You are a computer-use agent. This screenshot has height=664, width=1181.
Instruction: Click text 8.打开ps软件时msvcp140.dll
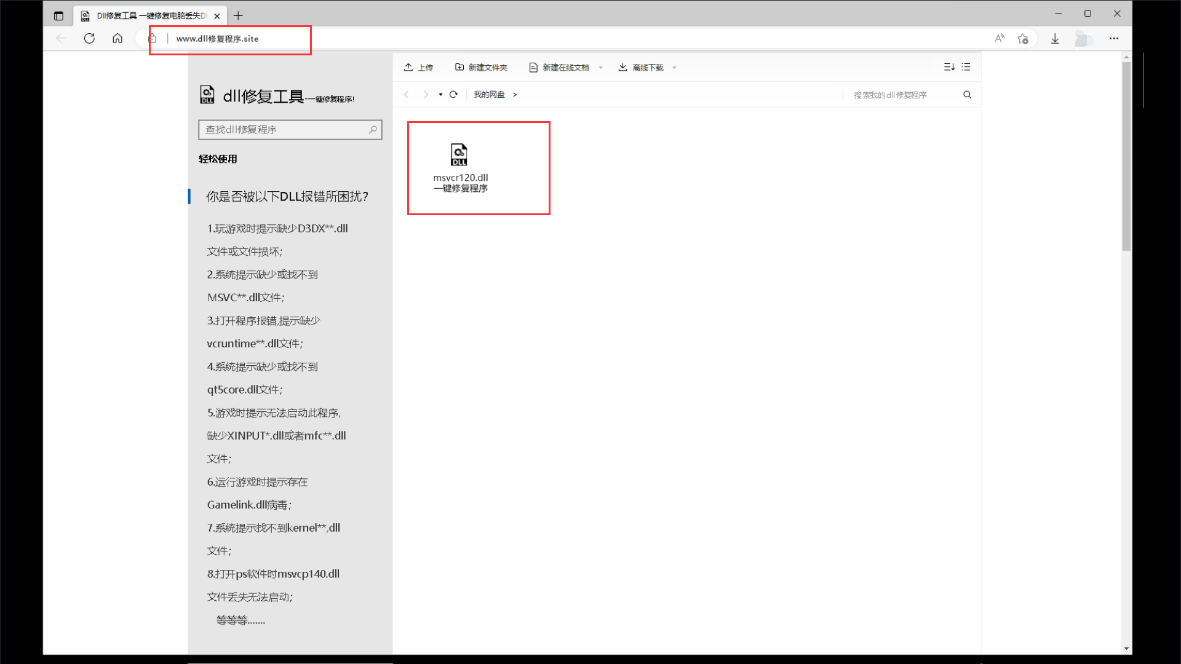click(x=274, y=574)
